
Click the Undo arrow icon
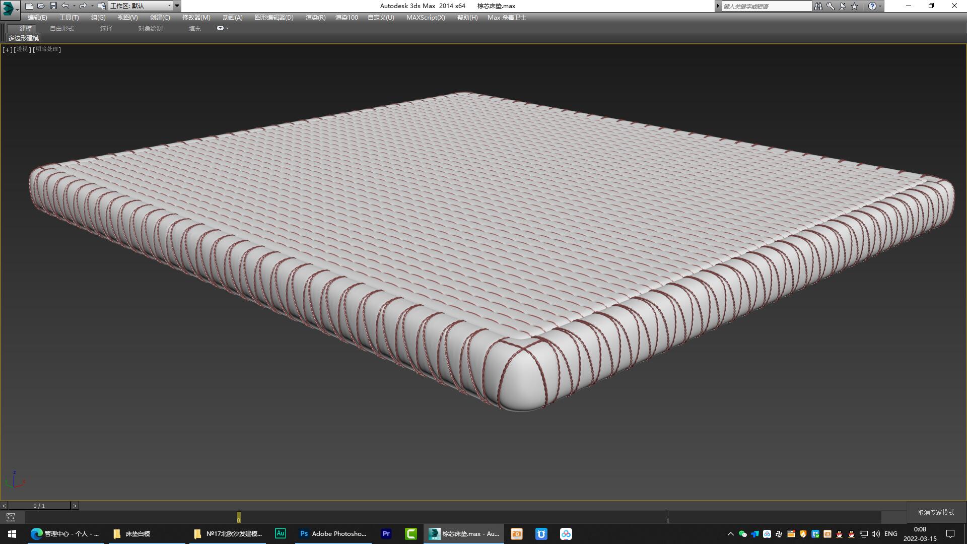[x=65, y=6]
